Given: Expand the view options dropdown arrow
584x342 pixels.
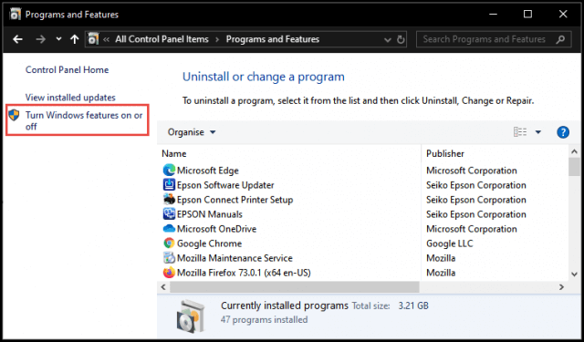Looking at the screenshot, I should pos(538,132).
